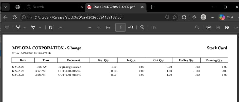Zoom in with the plus button

(x=99, y=27)
